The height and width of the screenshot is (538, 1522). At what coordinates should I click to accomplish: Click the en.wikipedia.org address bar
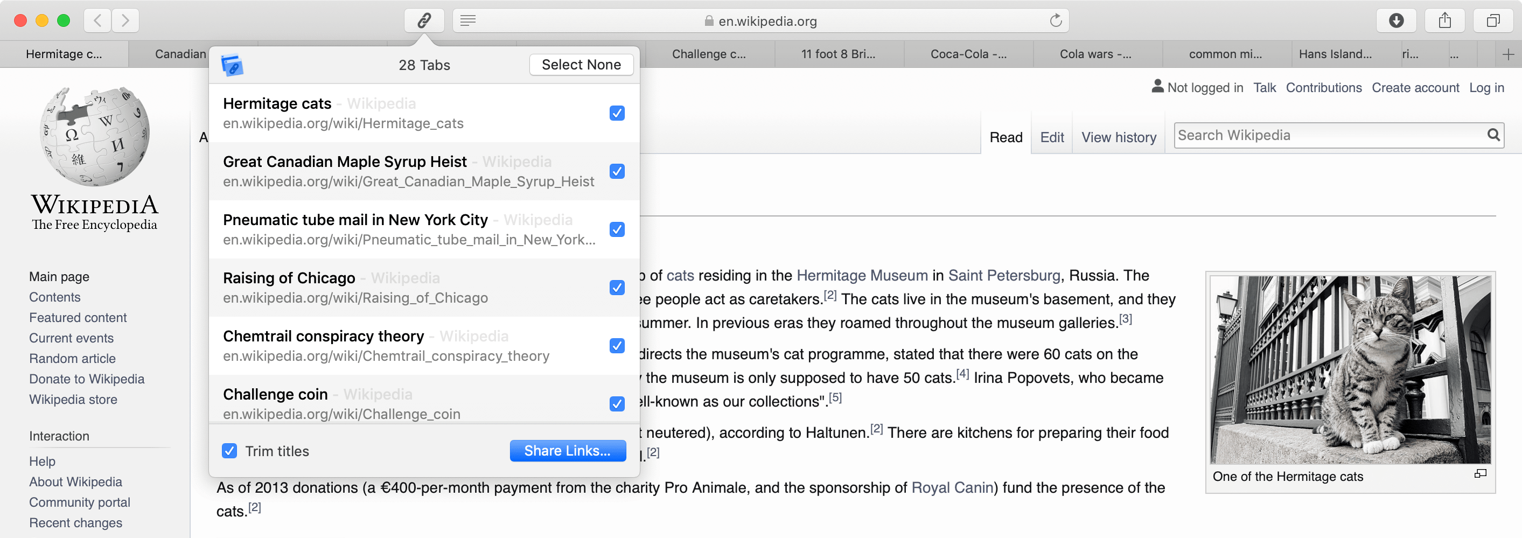(760, 20)
